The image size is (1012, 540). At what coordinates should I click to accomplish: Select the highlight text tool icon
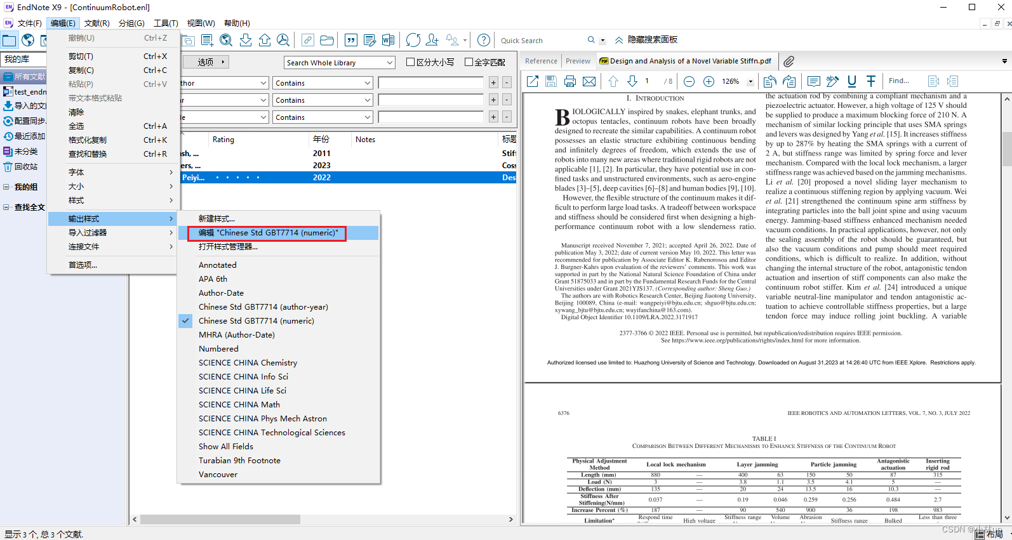point(833,81)
